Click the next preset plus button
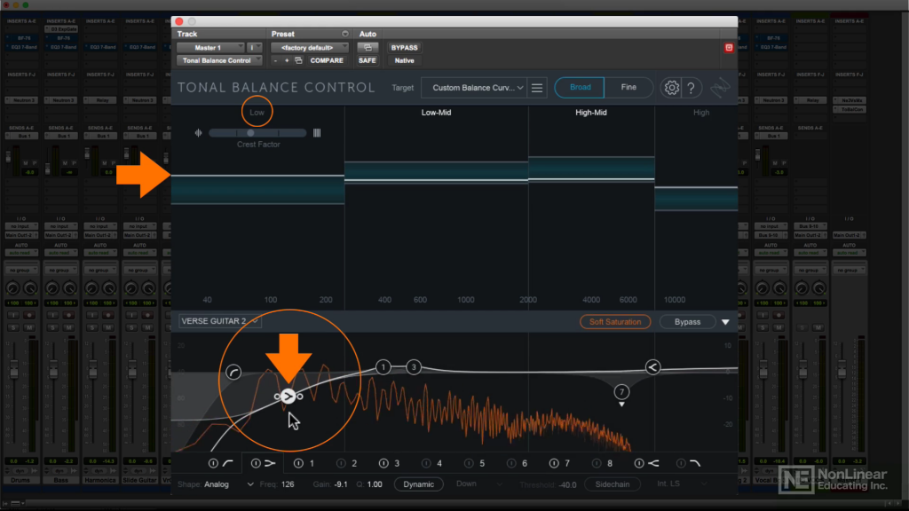Screen dimensions: 909x511 pos(287,60)
